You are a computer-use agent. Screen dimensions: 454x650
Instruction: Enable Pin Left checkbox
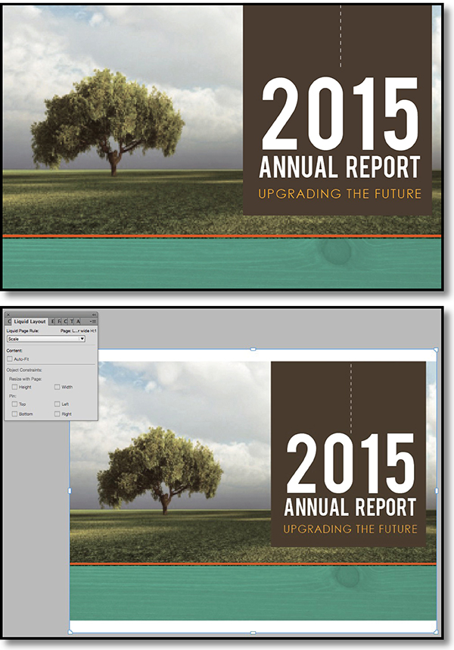pos(57,405)
